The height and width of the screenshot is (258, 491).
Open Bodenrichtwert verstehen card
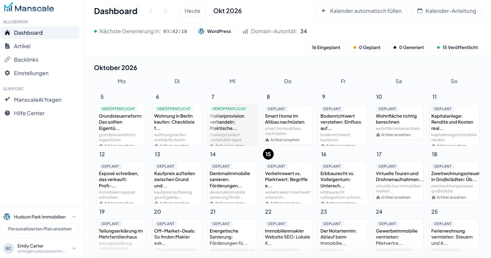pyautogui.click(x=343, y=125)
